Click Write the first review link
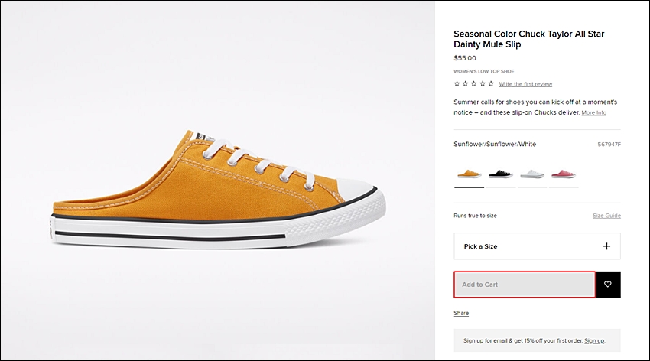This screenshot has height=361, width=650. coord(525,84)
